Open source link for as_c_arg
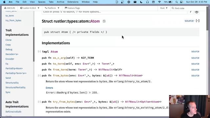This screenshot has height=118, width=210. pos(195,58)
